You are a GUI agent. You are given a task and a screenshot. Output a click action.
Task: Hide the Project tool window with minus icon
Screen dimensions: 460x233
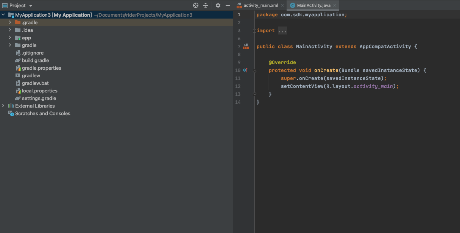pos(227,5)
